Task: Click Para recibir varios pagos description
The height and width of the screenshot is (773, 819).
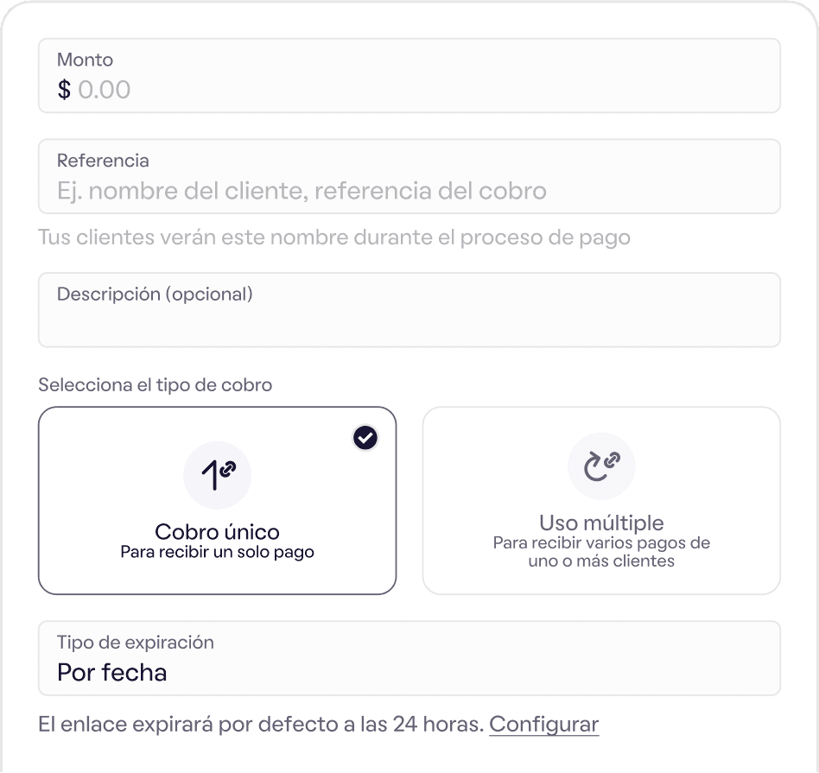Action: tap(601, 552)
